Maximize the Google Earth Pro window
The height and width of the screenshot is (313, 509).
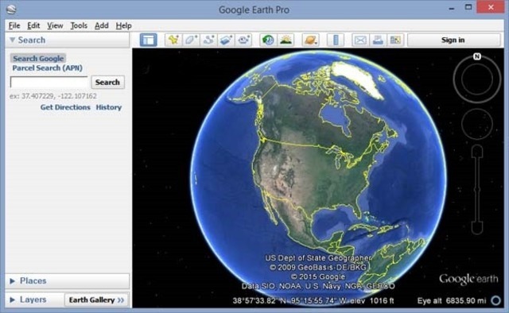coord(468,7)
